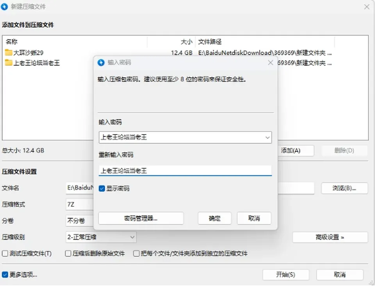Click the 总大小: 12.4 GB text
375x286 pixels.
23,150
